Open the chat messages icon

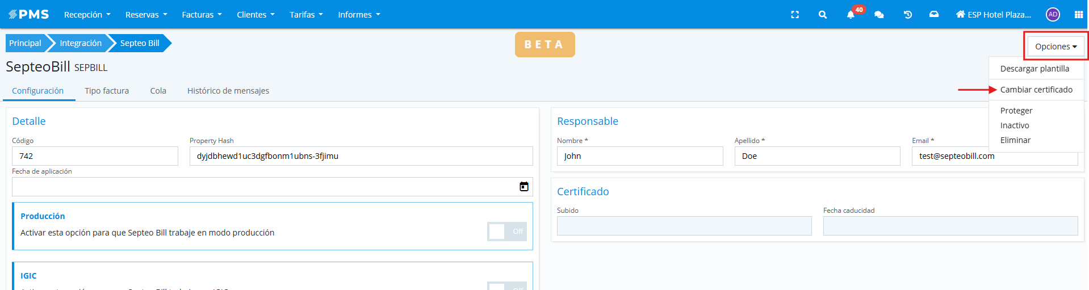coord(879,15)
